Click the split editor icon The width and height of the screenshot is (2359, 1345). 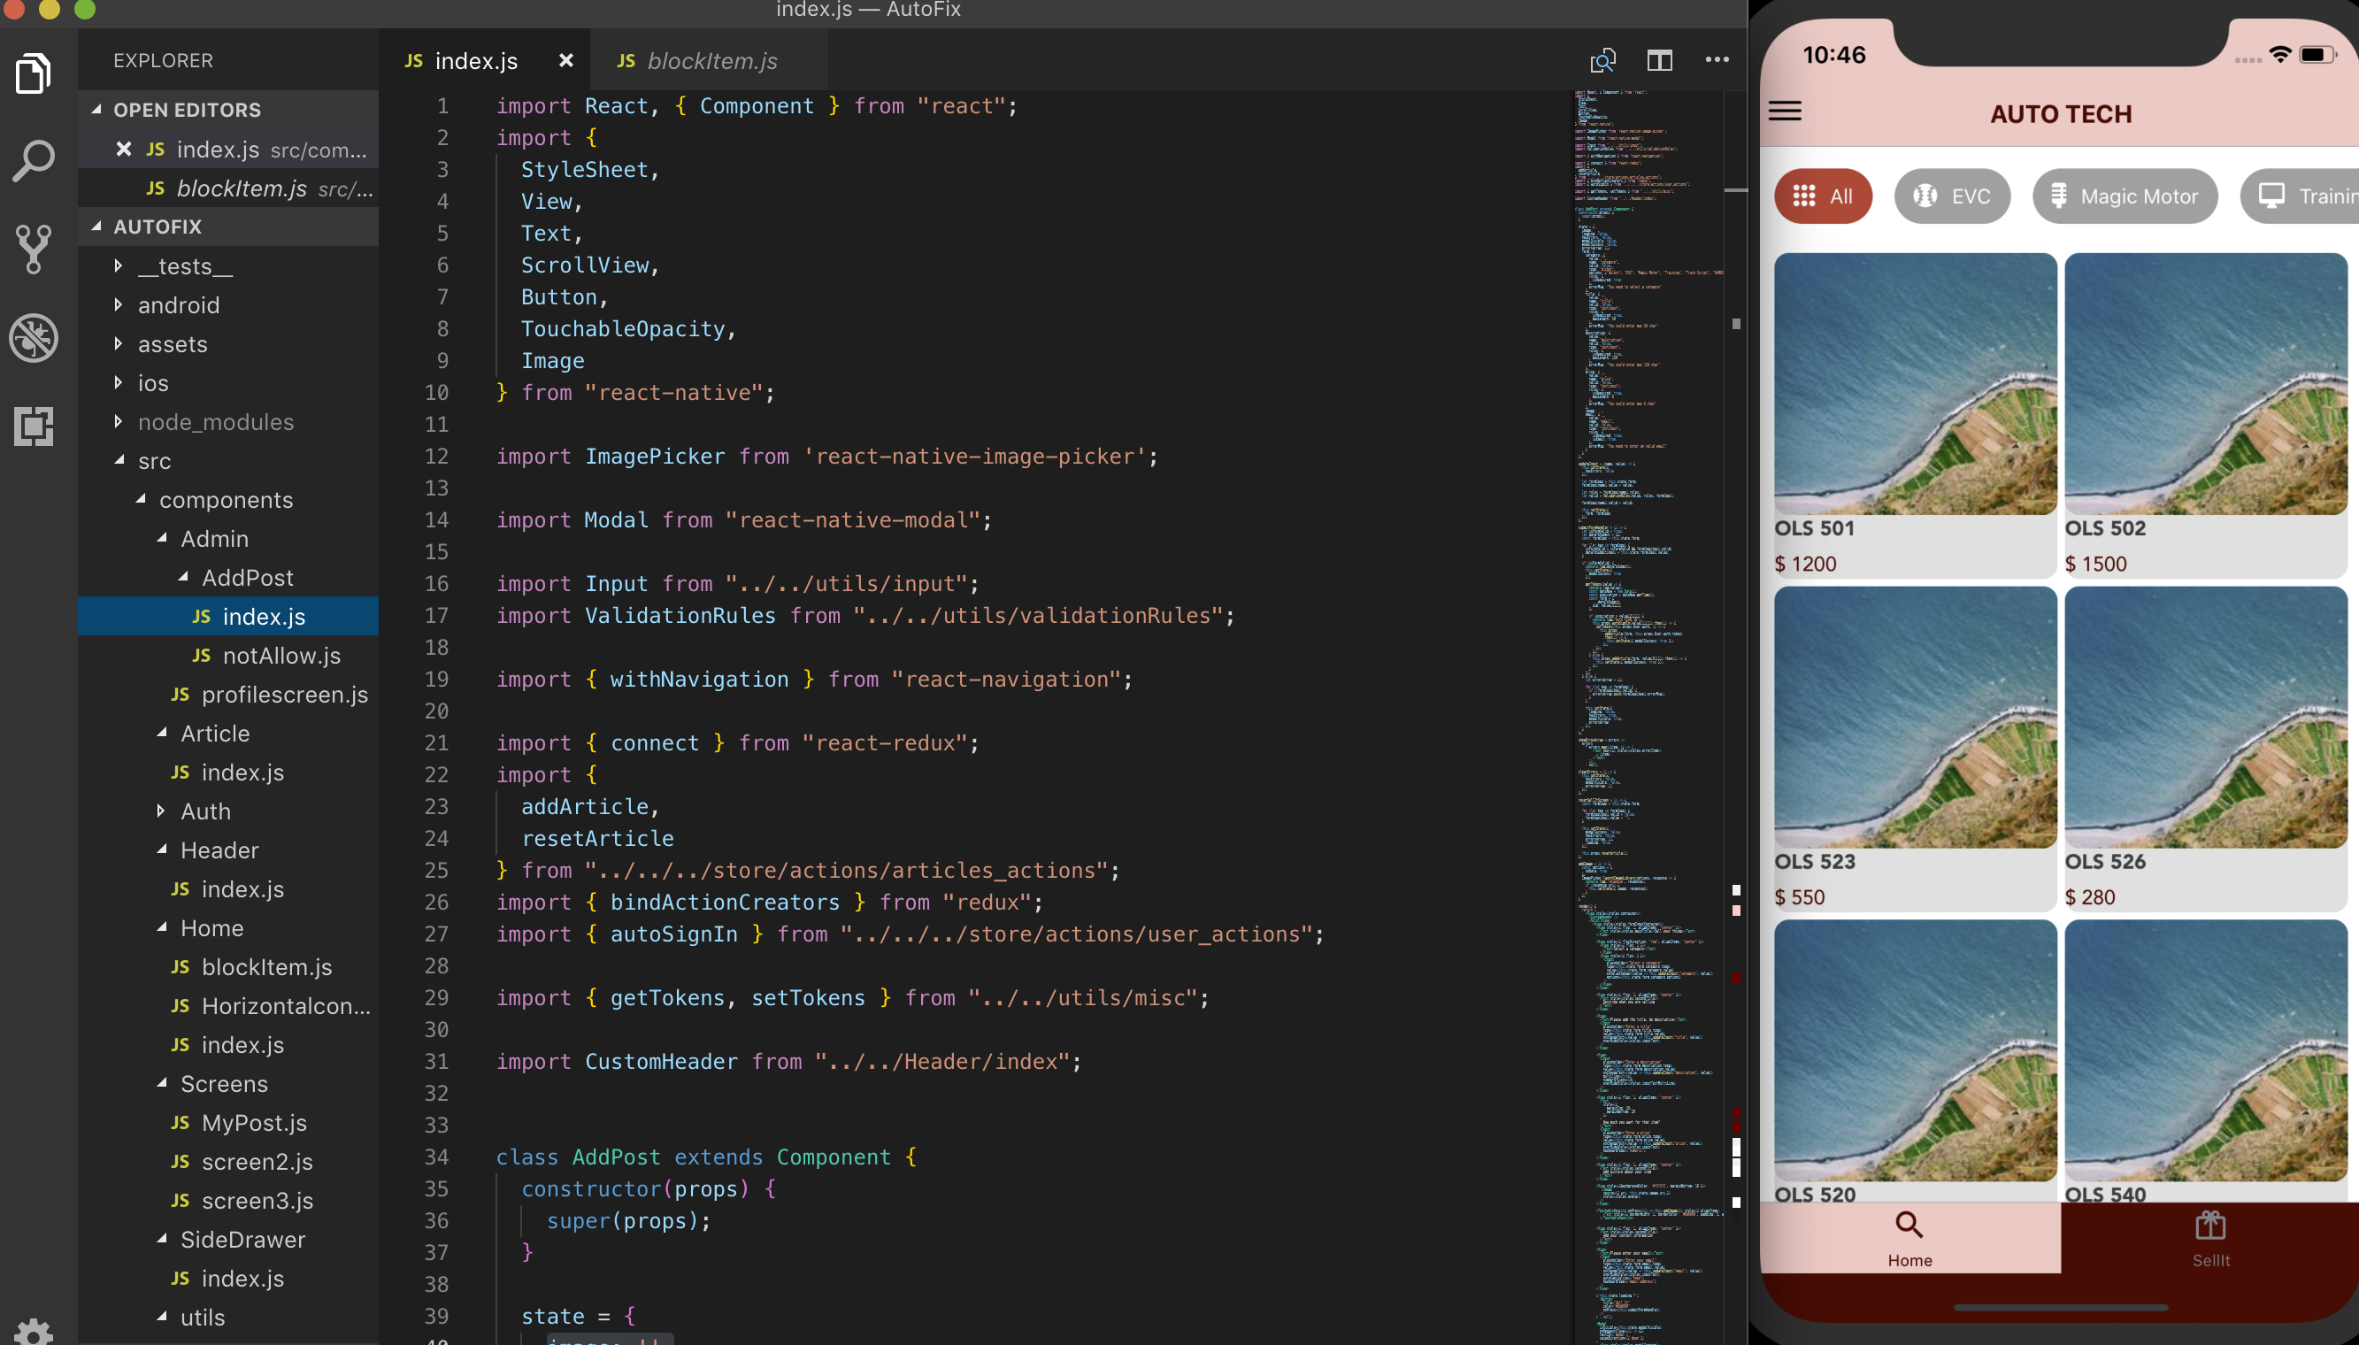1659,61
